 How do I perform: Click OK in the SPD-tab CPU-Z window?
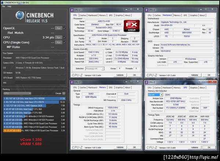209,147
